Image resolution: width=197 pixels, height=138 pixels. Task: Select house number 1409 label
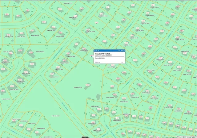pos(107,108)
